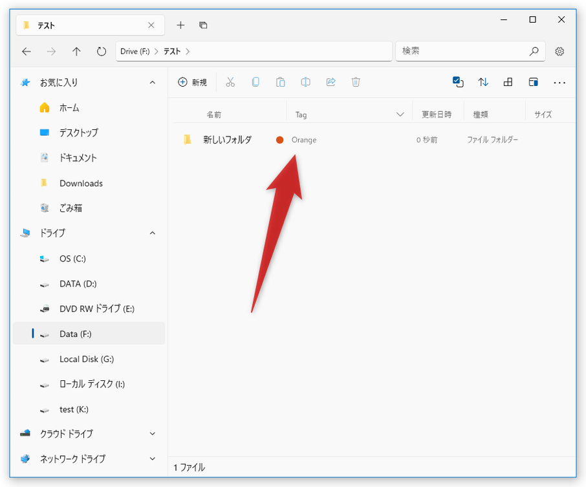Toggle the preview pane icon
586x487 pixels.
[534, 82]
